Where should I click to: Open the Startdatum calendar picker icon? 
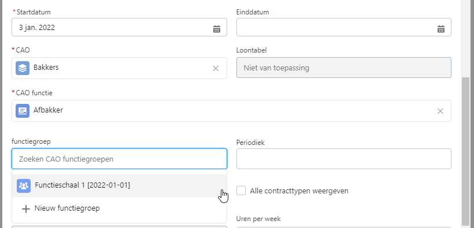[217, 29]
